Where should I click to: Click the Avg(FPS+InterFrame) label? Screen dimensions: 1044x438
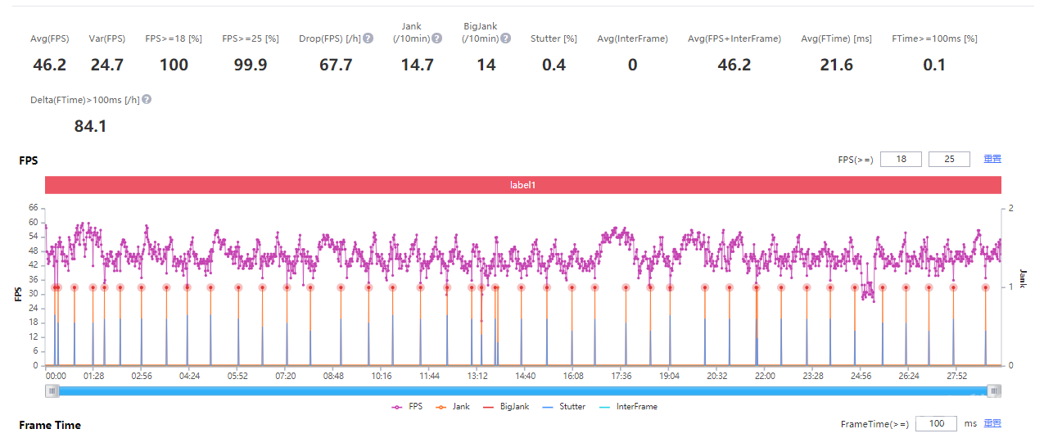pyautogui.click(x=734, y=38)
